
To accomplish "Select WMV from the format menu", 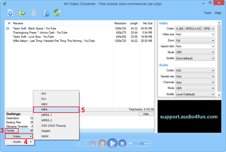I will coord(56,136).
